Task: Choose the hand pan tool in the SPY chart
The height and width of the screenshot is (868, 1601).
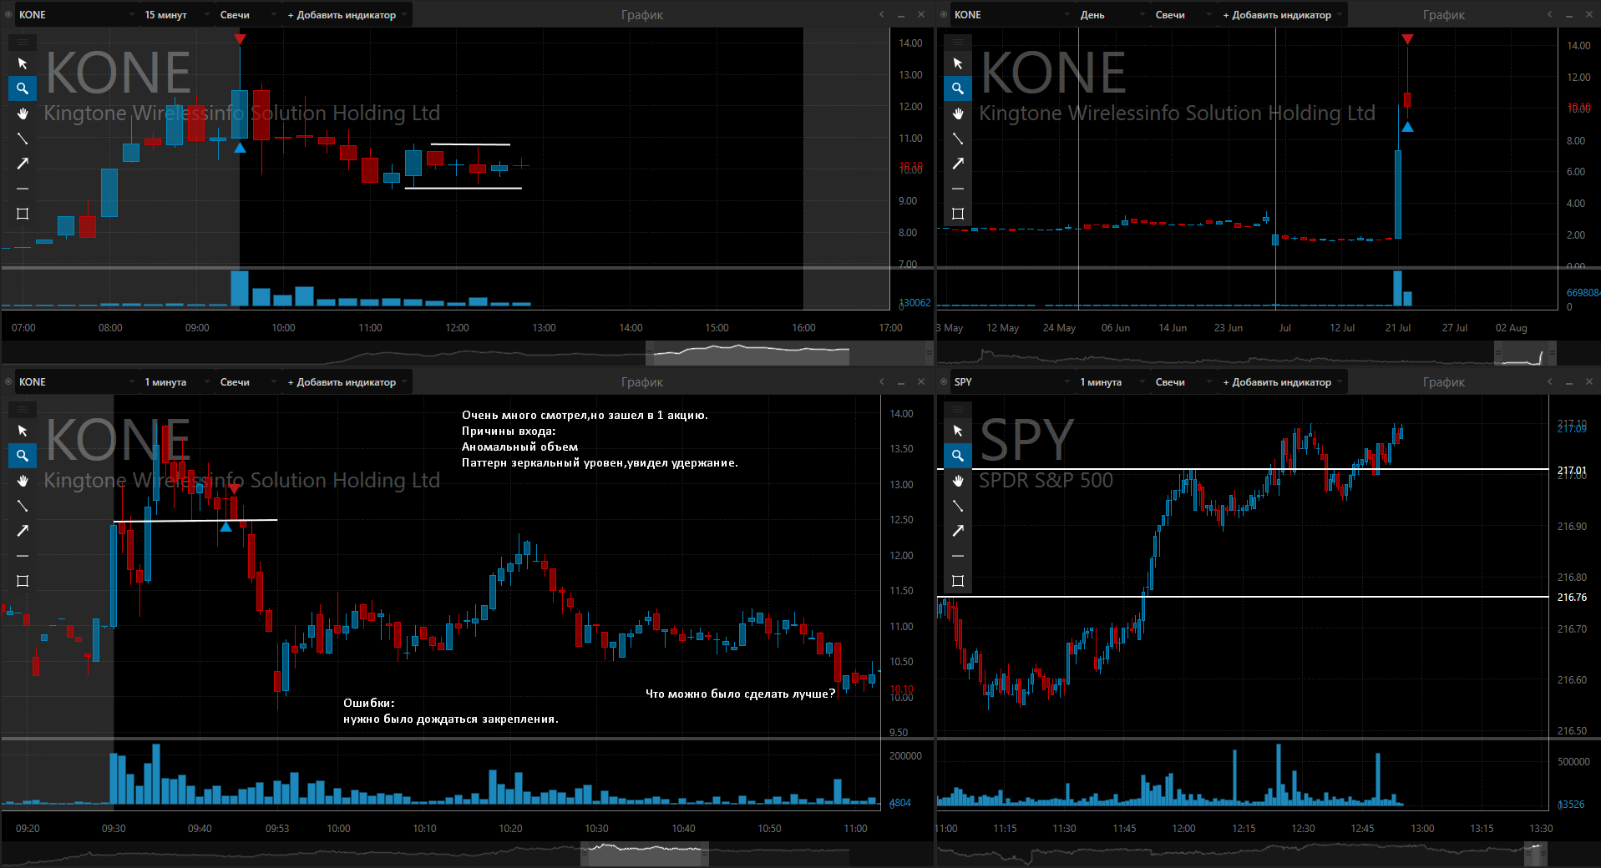Action: (x=958, y=481)
